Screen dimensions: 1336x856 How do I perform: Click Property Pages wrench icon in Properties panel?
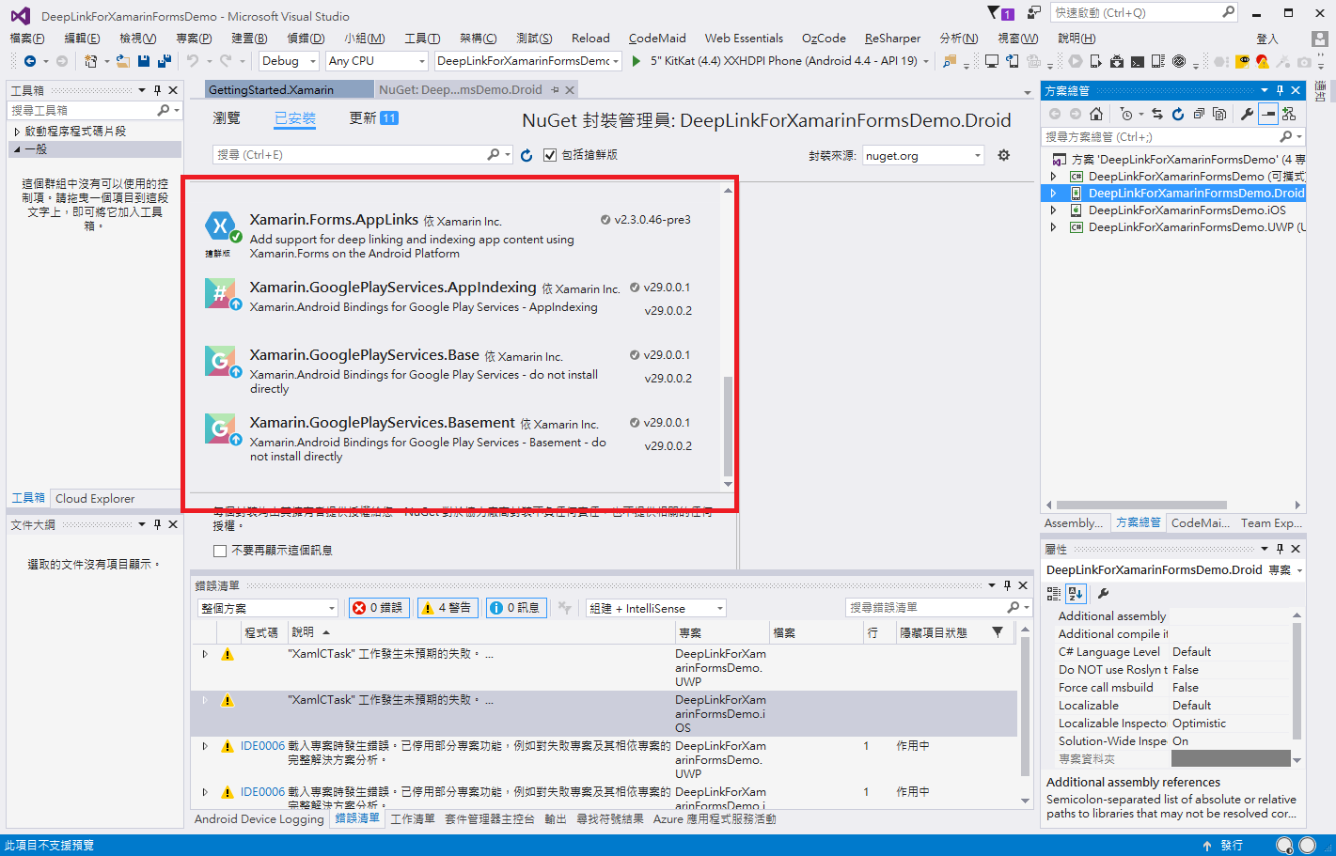click(1104, 594)
